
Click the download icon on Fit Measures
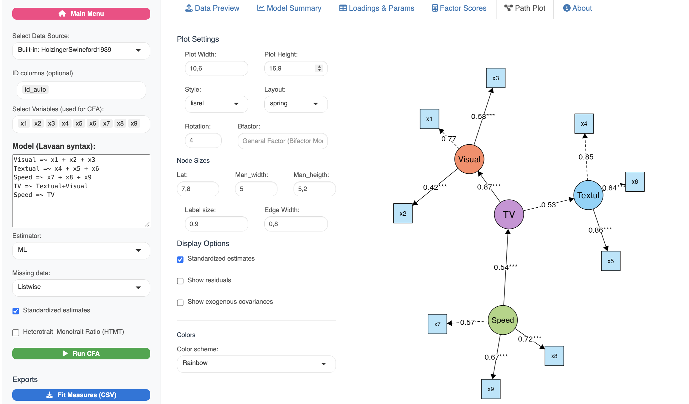click(49, 395)
